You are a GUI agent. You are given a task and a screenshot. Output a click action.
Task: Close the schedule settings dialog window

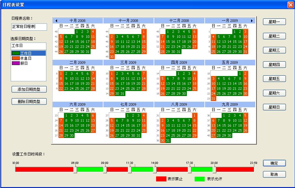290,5
